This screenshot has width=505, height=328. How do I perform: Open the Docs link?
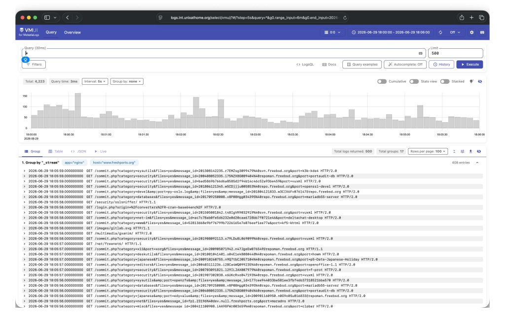pyautogui.click(x=329, y=65)
